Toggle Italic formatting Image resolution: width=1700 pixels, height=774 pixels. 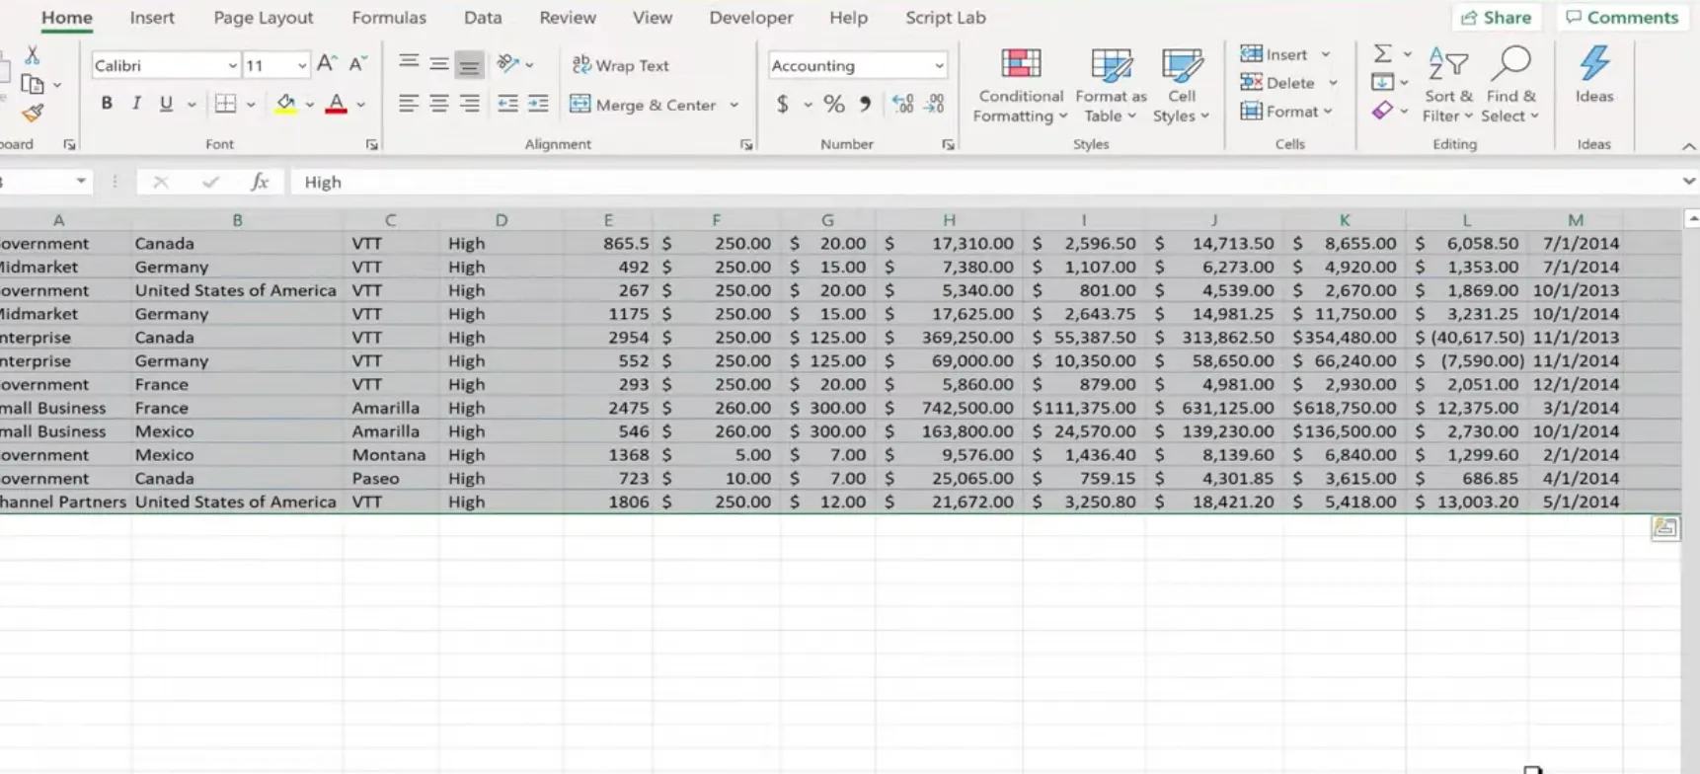tap(136, 104)
